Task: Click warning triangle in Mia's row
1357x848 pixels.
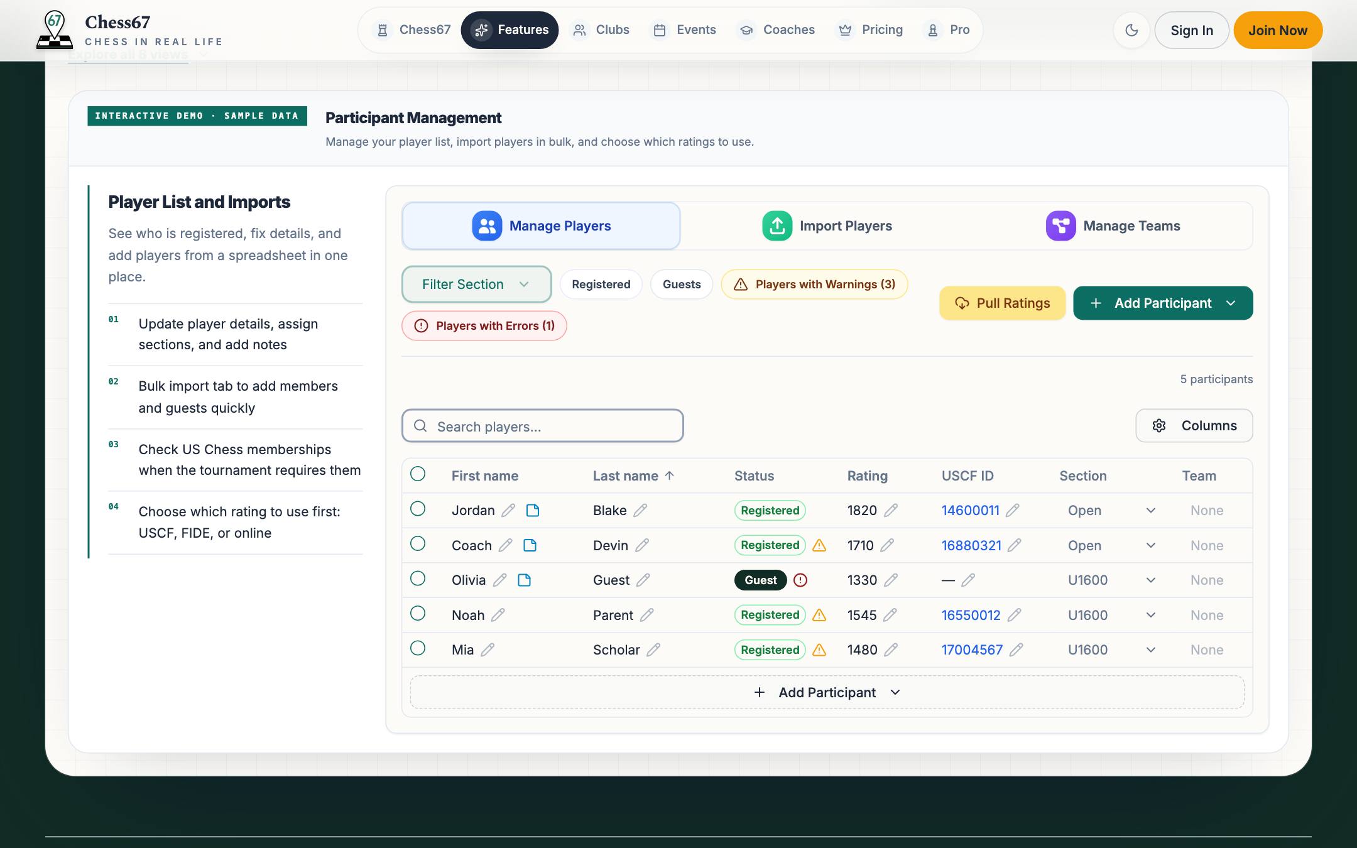Action: pos(819,650)
